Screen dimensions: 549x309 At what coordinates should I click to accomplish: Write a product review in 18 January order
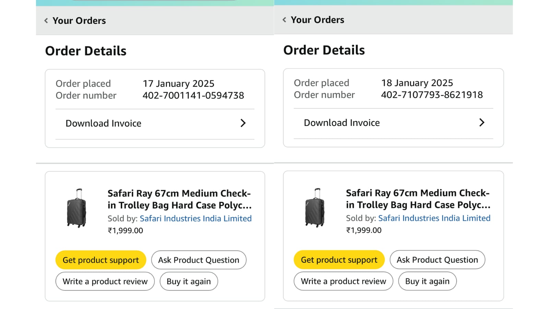[x=343, y=281]
